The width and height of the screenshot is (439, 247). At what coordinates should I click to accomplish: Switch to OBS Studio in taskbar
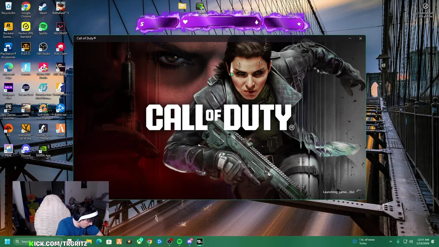point(169,242)
